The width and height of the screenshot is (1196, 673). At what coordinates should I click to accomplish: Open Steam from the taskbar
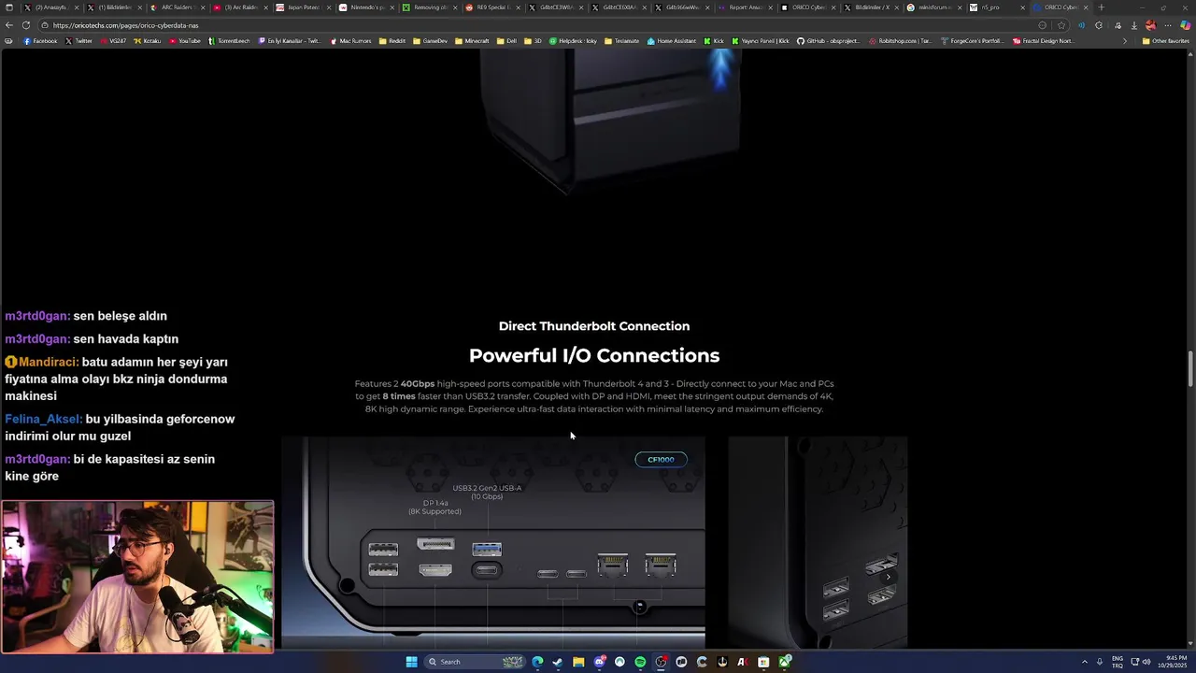[558, 662]
